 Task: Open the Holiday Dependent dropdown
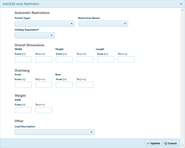click(35, 35)
